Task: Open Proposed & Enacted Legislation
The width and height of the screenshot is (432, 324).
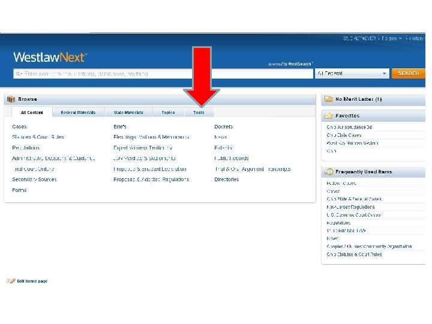Action: point(150,169)
